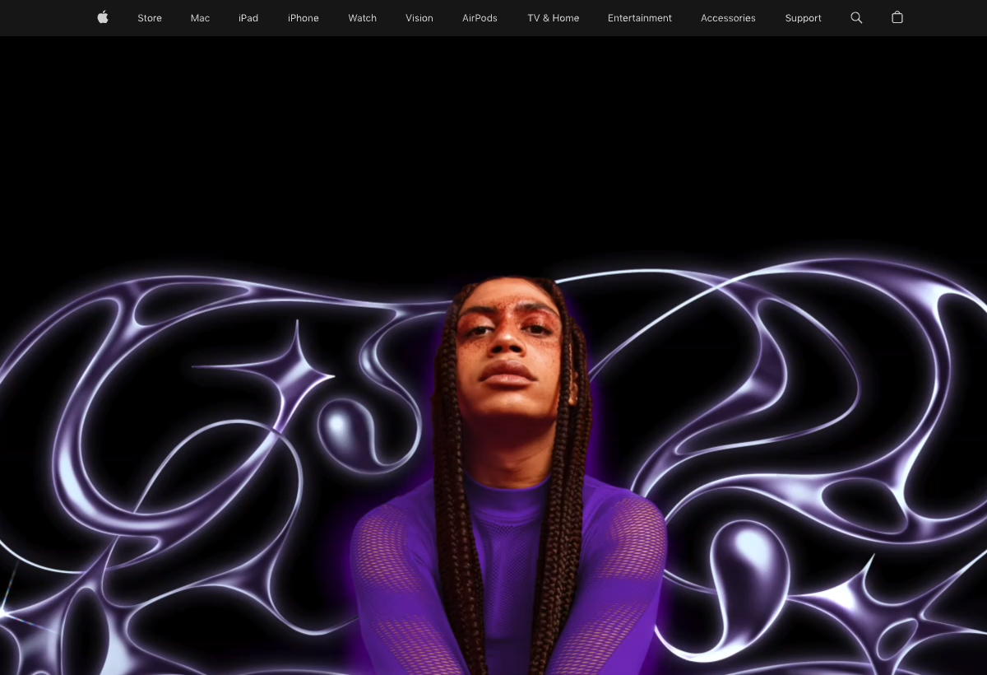Image resolution: width=987 pixels, height=675 pixels.
Task: Open the Store menu item
Action: (x=150, y=18)
